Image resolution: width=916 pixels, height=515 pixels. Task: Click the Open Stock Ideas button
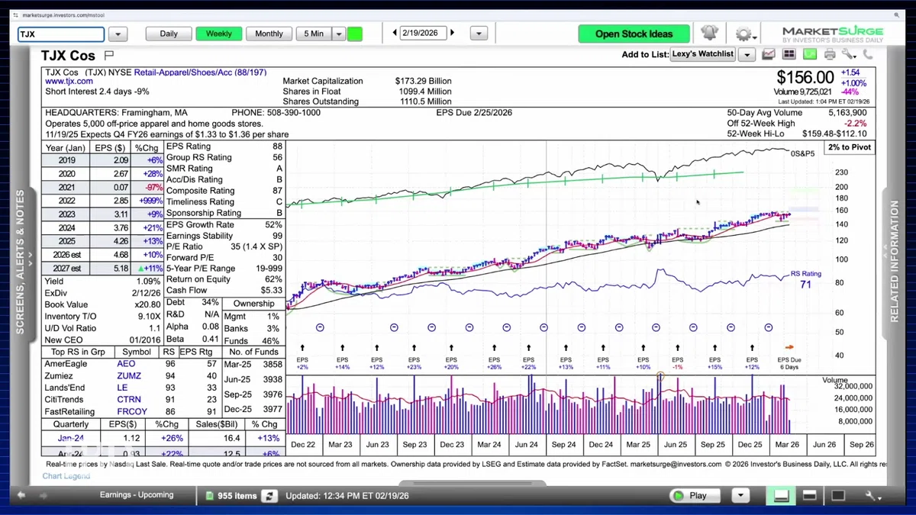coord(634,34)
